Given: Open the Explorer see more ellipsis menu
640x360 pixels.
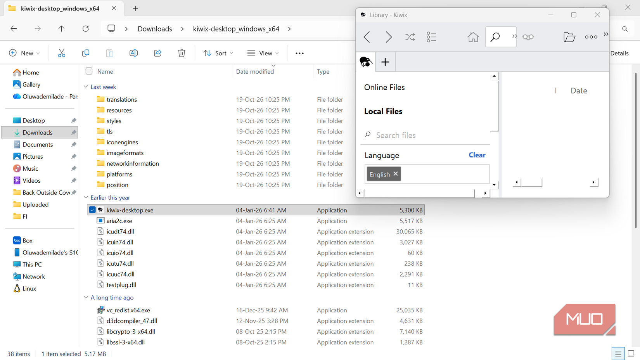Looking at the screenshot, I should coord(299,53).
